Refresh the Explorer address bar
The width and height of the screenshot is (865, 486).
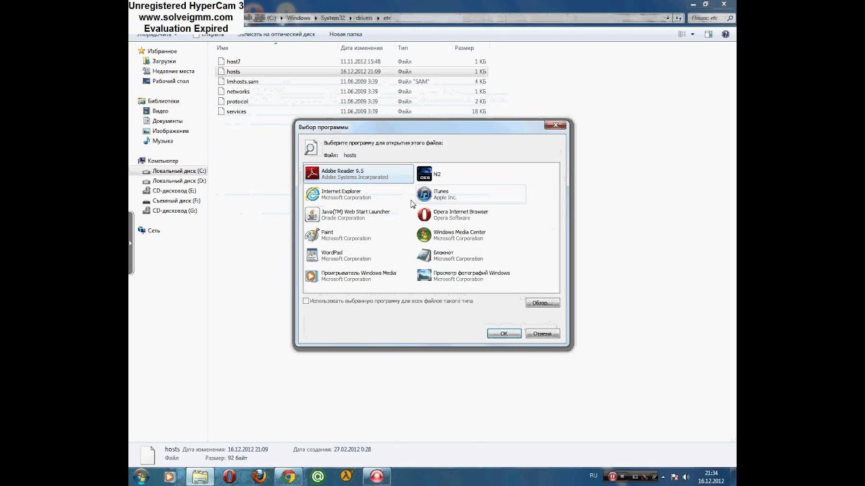click(x=680, y=18)
